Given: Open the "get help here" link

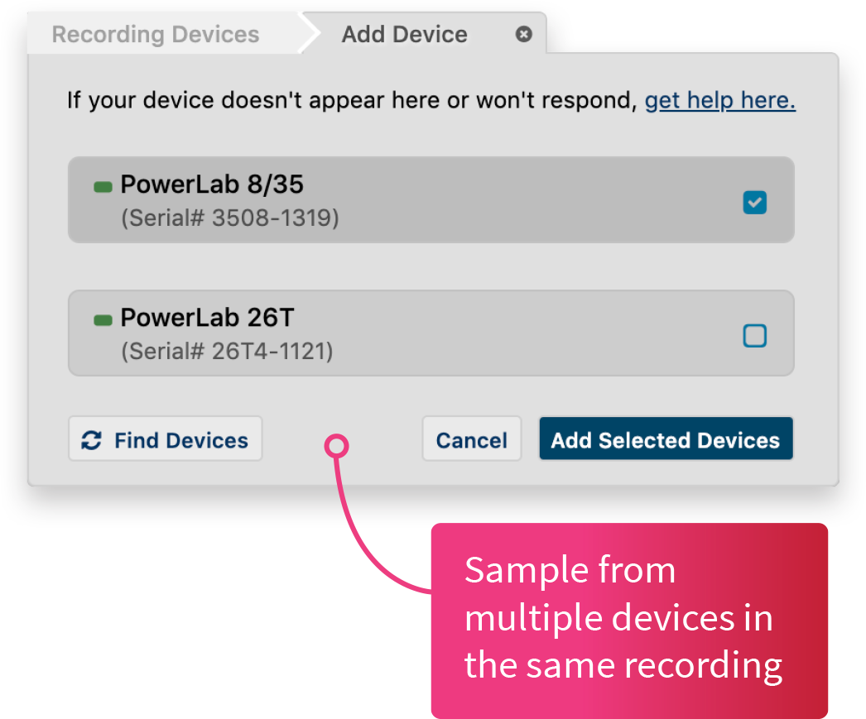Looking at the screenshot, I should point(719,101).
